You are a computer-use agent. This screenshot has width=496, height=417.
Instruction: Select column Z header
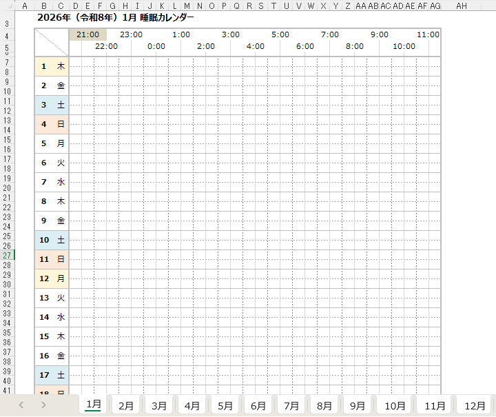(348, 6)
